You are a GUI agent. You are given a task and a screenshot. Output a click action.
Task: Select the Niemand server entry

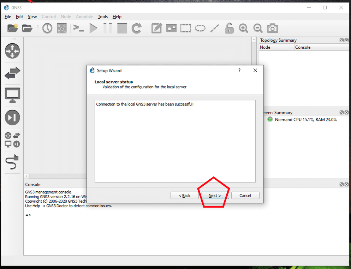[305, 120]
